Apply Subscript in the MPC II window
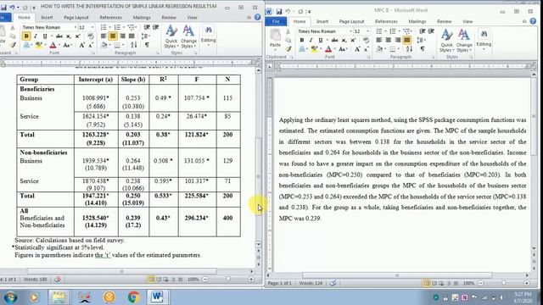Screen dimensions: 543x305 point(344,40)
